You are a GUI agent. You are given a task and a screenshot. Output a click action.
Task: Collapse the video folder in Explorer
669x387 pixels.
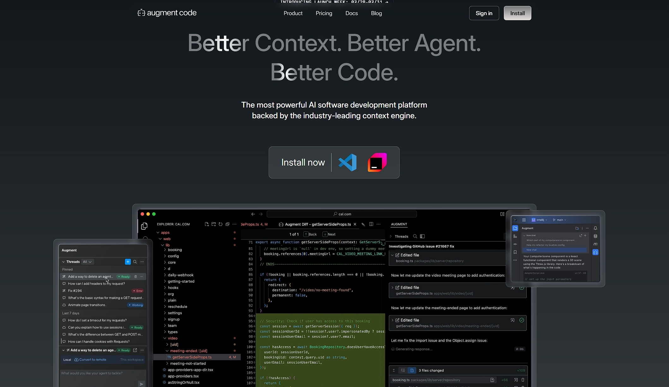pos(165,338)
